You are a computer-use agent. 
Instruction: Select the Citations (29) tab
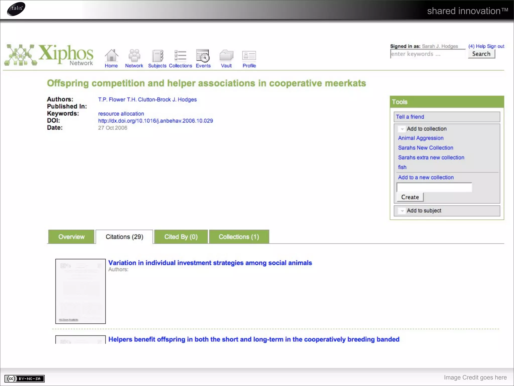click(x=124, y=237)
